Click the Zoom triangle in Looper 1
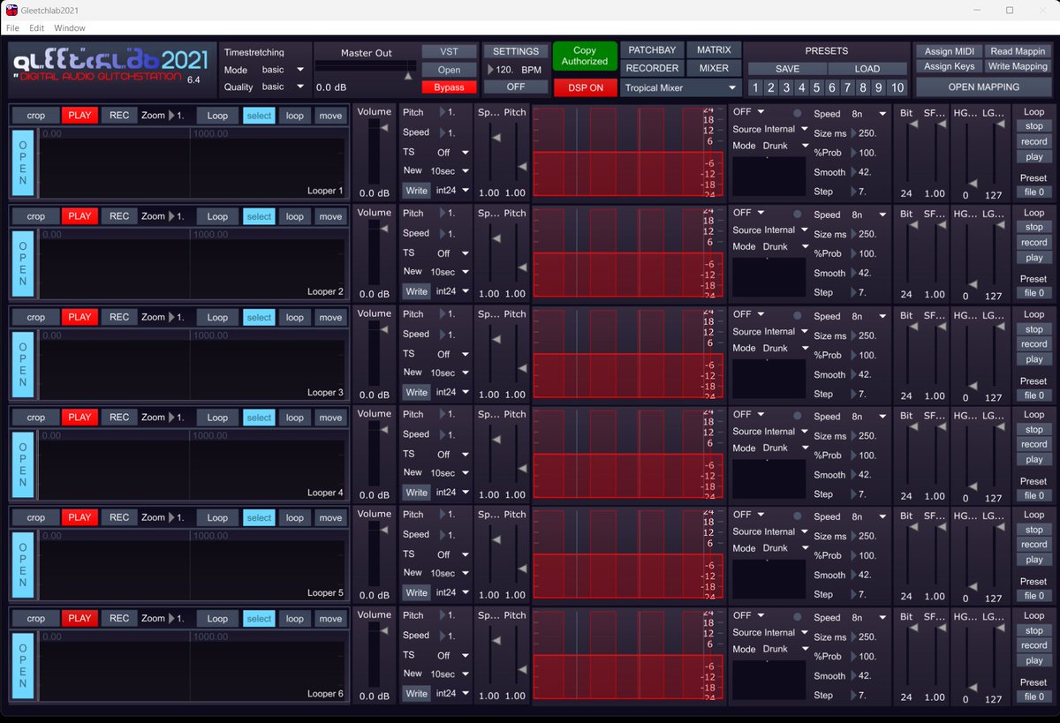Screen dimensions: 1060x723 click(173, 116)
